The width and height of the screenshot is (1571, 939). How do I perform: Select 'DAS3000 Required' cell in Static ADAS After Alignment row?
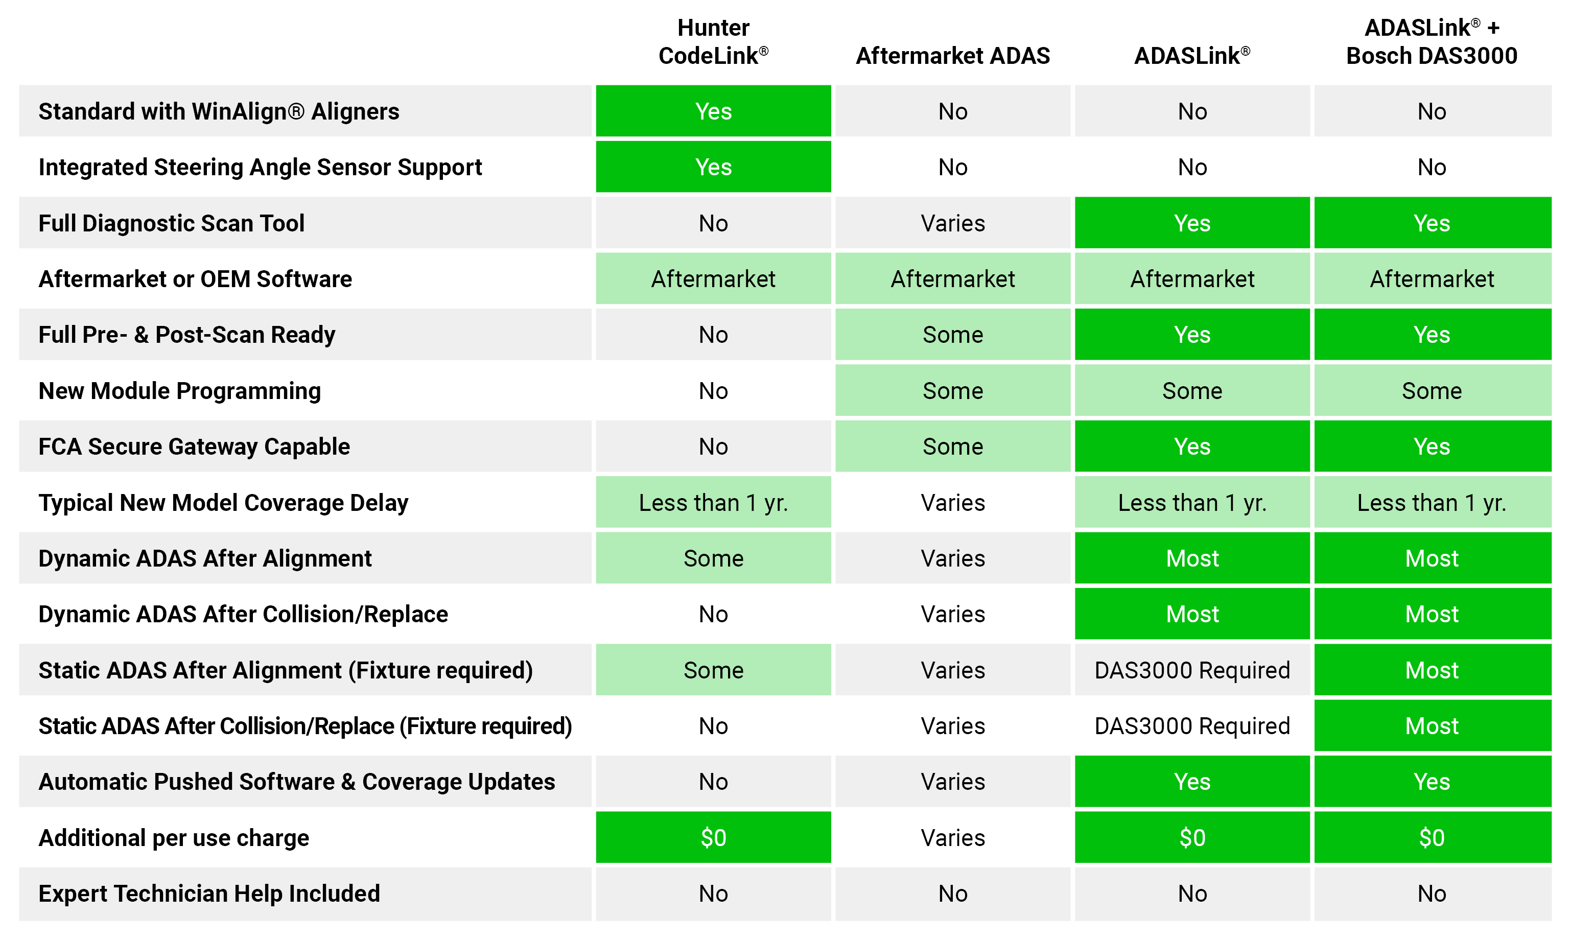click(1192, 670)
